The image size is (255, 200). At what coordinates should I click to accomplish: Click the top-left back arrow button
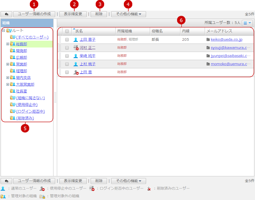pyautogui.click(x=6, y=14)
